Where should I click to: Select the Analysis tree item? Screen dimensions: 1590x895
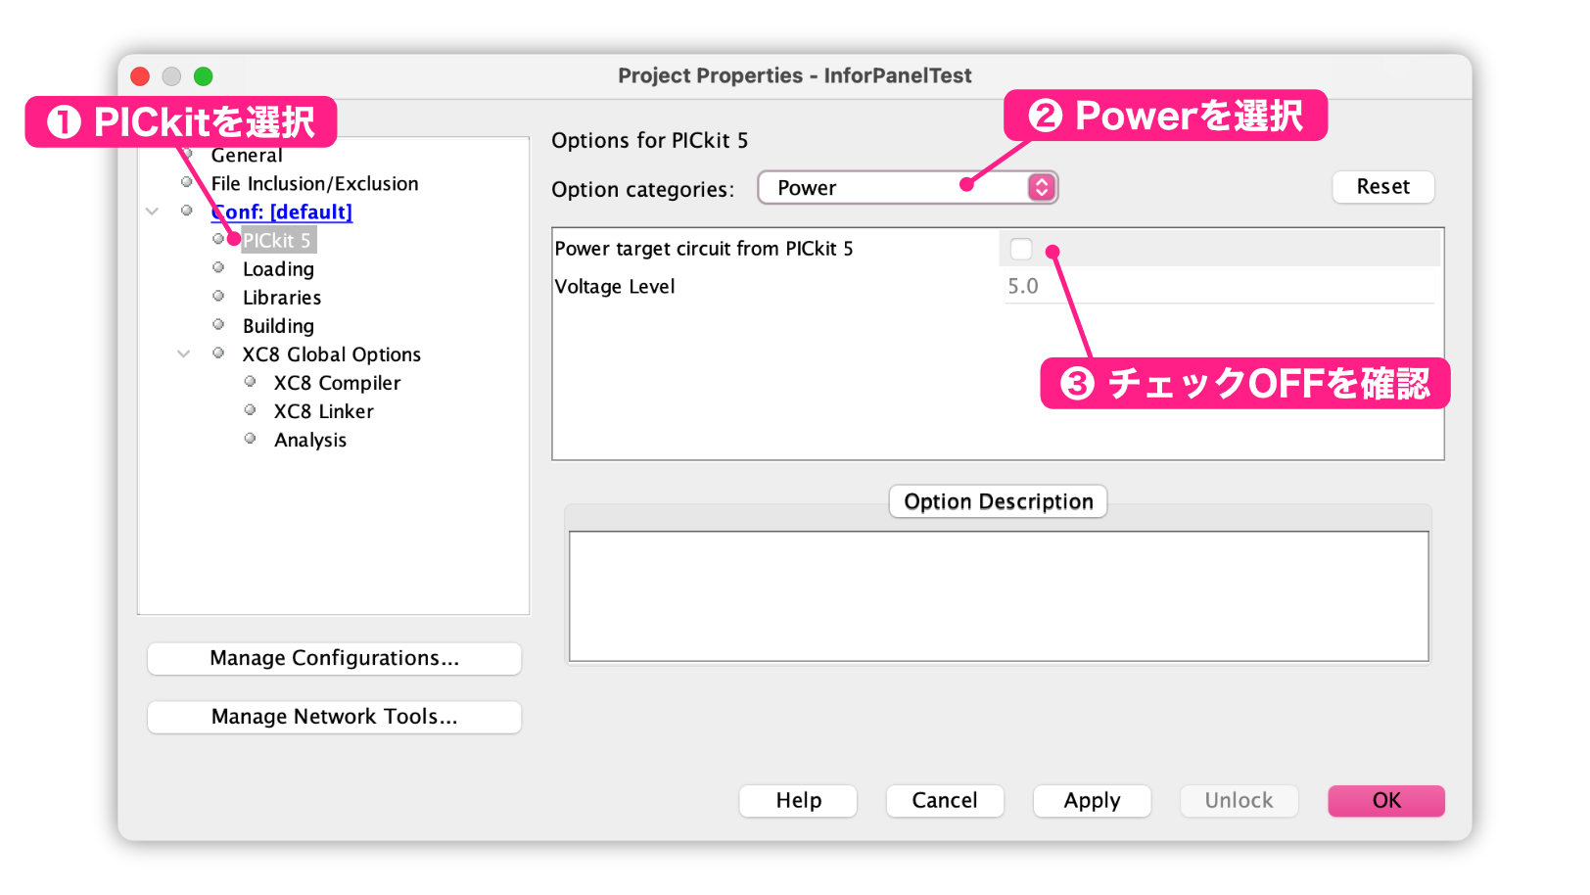[x=309, y=440]
